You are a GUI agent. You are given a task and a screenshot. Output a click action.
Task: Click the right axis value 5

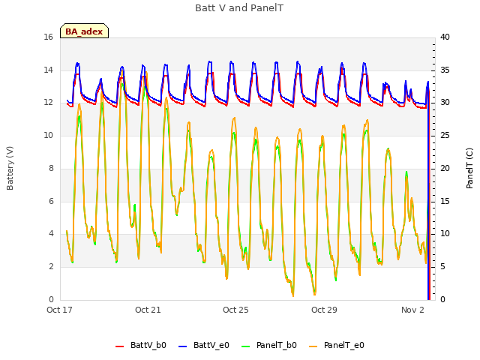(x=442, y=267)
